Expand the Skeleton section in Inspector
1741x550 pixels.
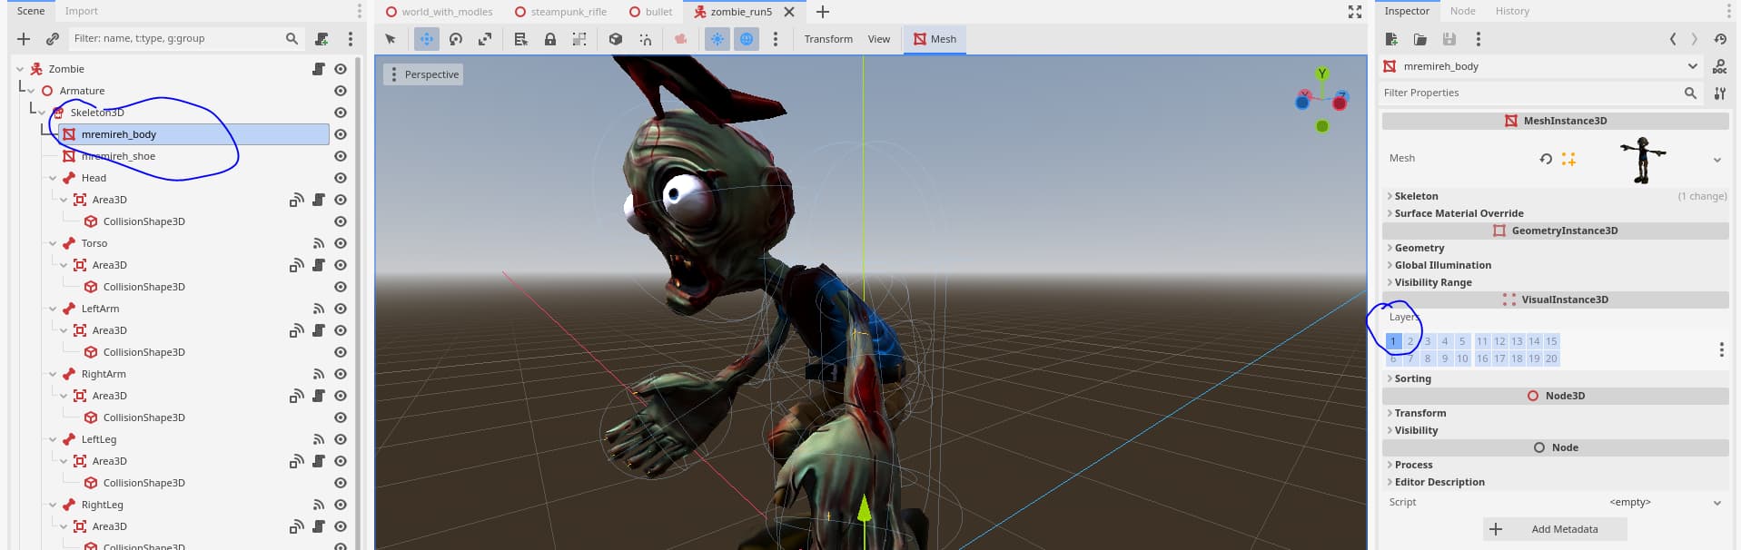pyautogui.click(x=1416, y=196)
